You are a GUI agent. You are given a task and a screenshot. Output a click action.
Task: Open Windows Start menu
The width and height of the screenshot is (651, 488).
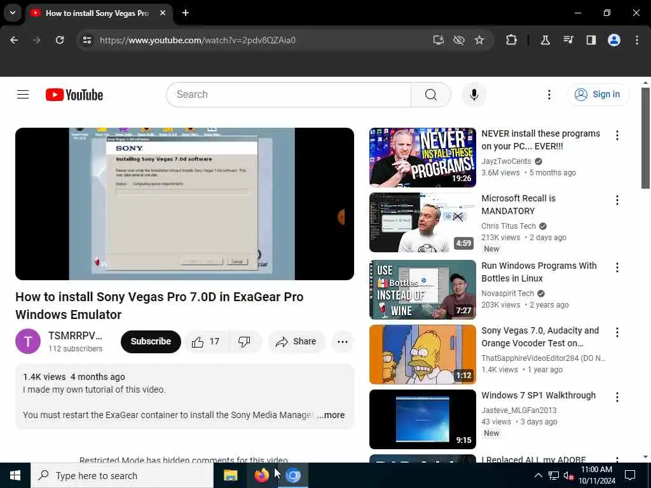[x=15, y=475]
